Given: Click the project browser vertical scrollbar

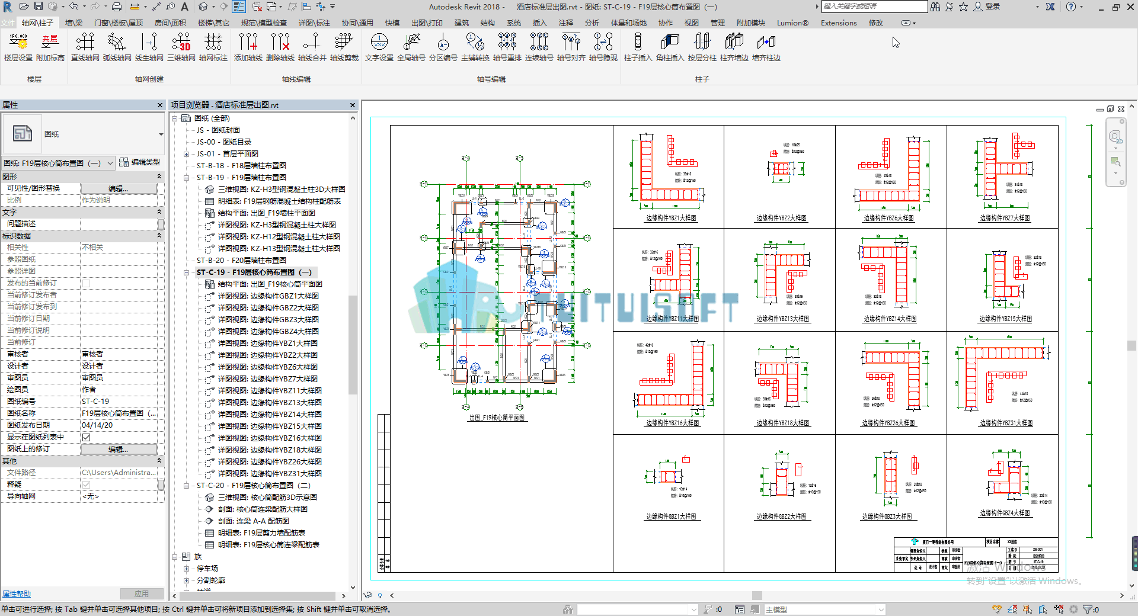Looking at the screenshot, I should [x=353, y=344].
